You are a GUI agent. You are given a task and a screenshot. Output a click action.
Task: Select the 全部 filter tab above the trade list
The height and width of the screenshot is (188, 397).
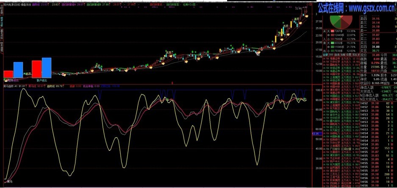point(325,54)
